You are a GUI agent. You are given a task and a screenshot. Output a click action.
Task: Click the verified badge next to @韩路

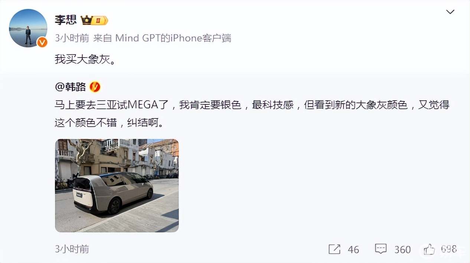tap(95, 87)
